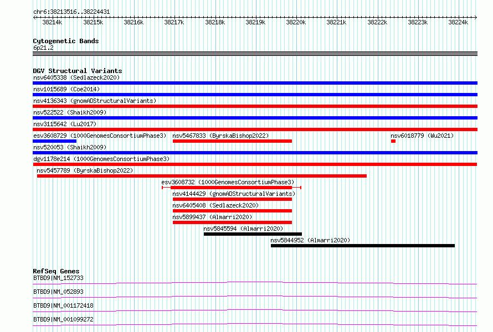Select the 6p21.2 band label
The image size is (493, 332).
(43, 48)
